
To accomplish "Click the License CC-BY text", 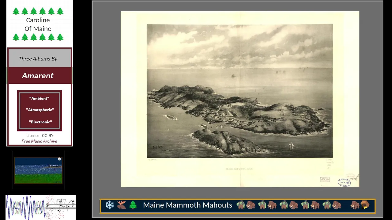I will [40, 135].
